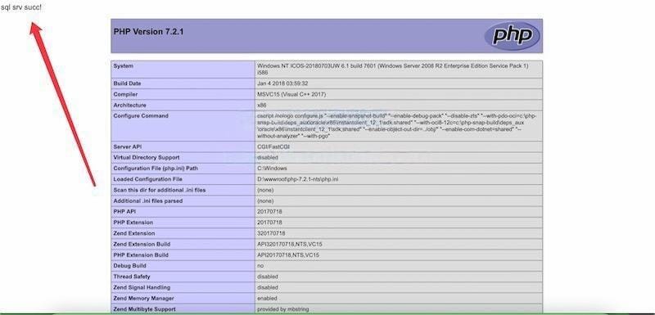Select the '(none)' value for Scan this dir
The height and width of the screenshot is (315, 655).
click(x=265, y=190)
